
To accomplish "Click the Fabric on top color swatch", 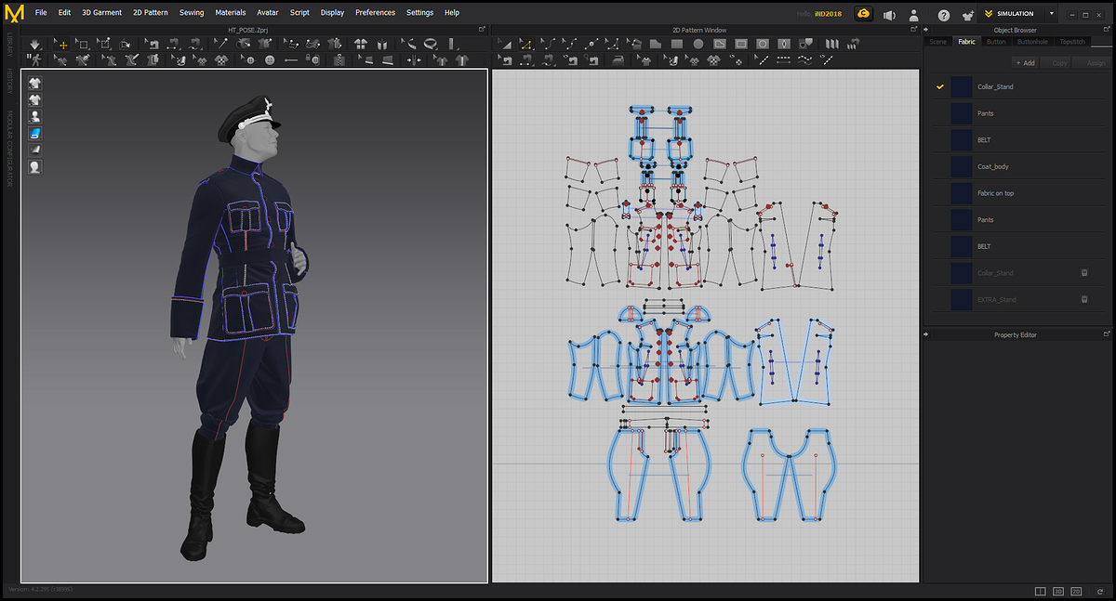I will (961, 193).
